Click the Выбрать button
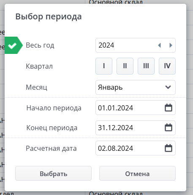 (53, 174)
